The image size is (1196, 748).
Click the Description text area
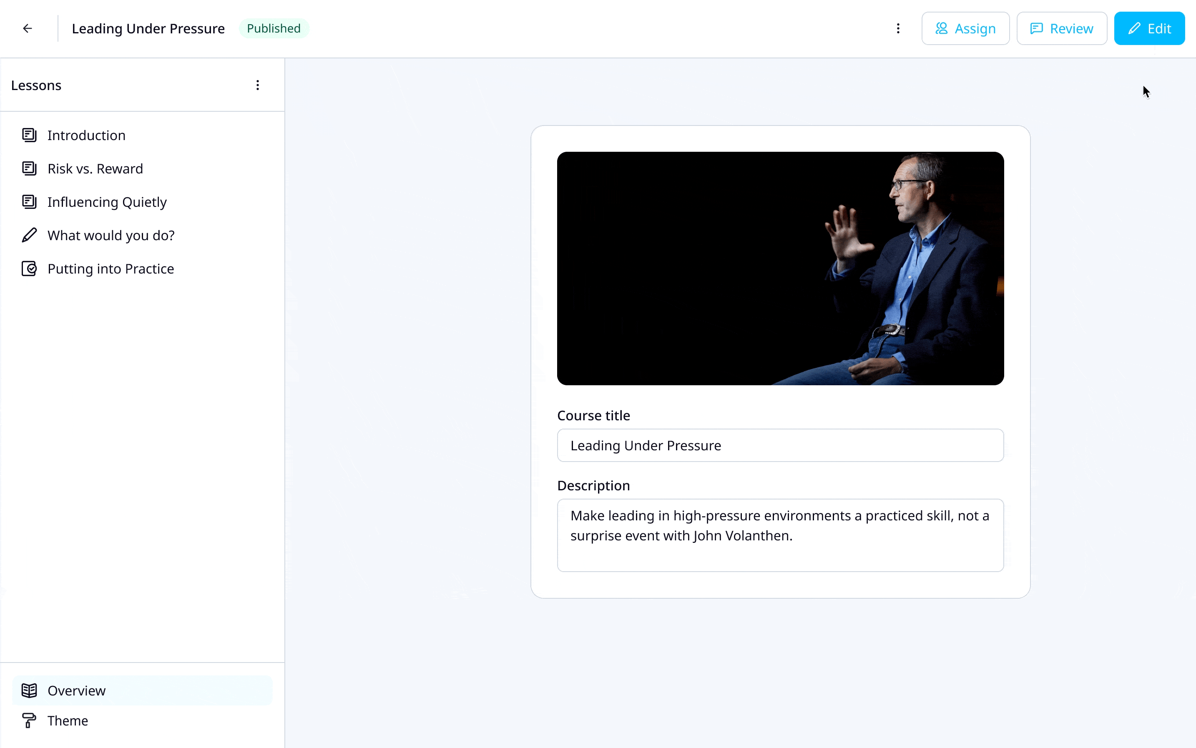click(780, 535)
